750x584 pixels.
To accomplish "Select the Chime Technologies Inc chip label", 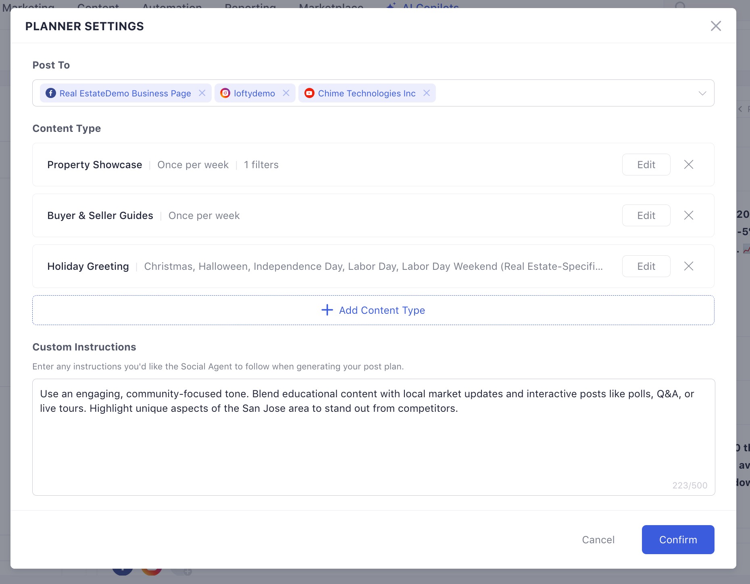I will point(367,93).
